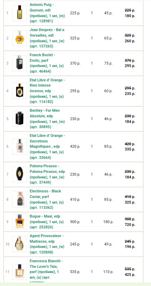
Task: Follow the Secretions Magnifiques product link
Action: [x=47, y=146]
